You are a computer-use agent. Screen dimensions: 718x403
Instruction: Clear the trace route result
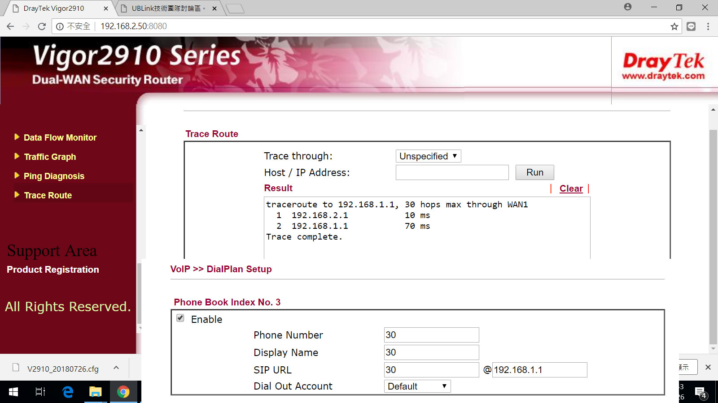571,189
